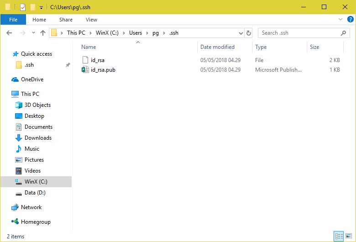Open pinned .ssh folder in Quick access
The width and height of the screenshot is (356, 242).
[x=29, y=65]
